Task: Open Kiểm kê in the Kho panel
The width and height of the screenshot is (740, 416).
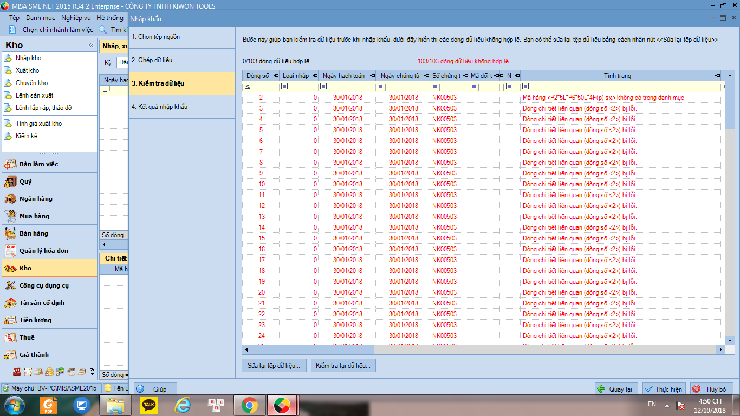Action: coord(26,136)
